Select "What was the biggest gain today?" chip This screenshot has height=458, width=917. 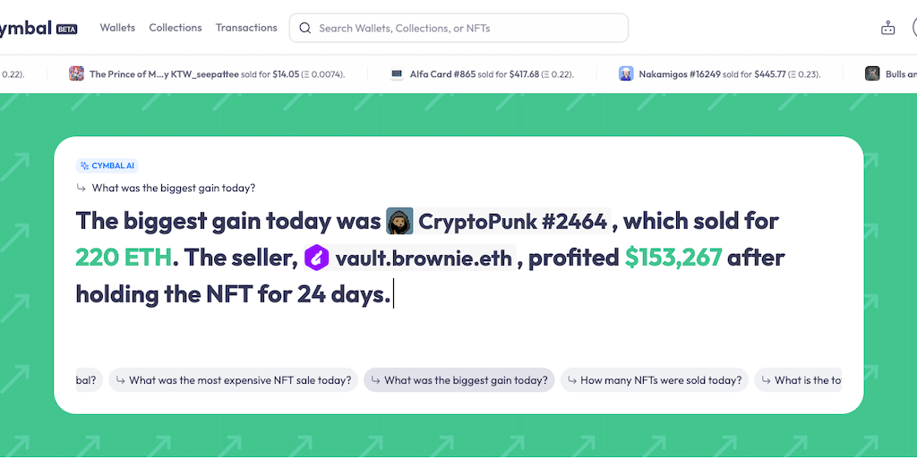click(x=458, y=380)
